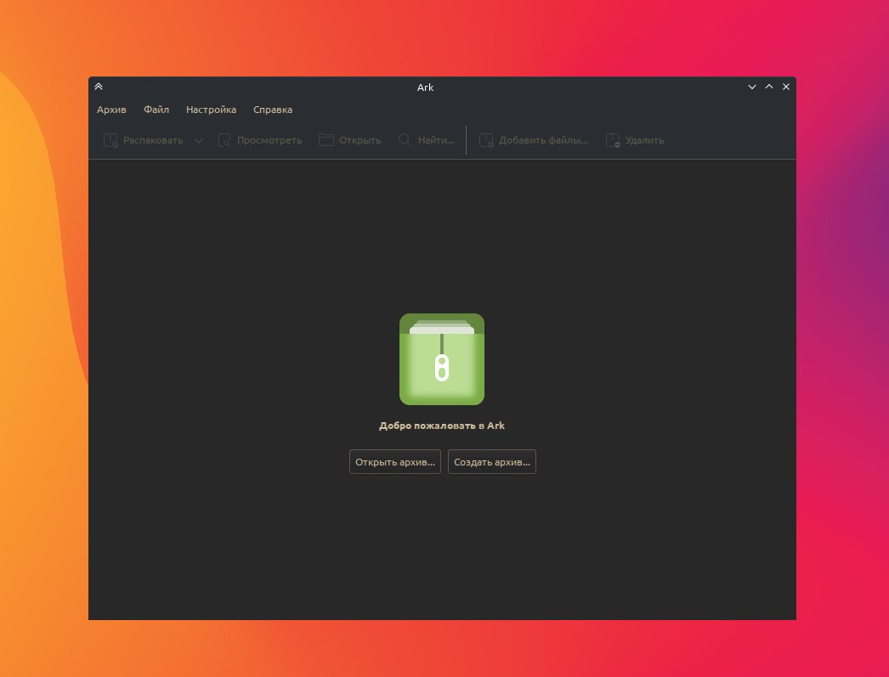Maximize the Ark window
Image resolution: width=889 pixels, height=677 pixels.
[x=769, y=87]
